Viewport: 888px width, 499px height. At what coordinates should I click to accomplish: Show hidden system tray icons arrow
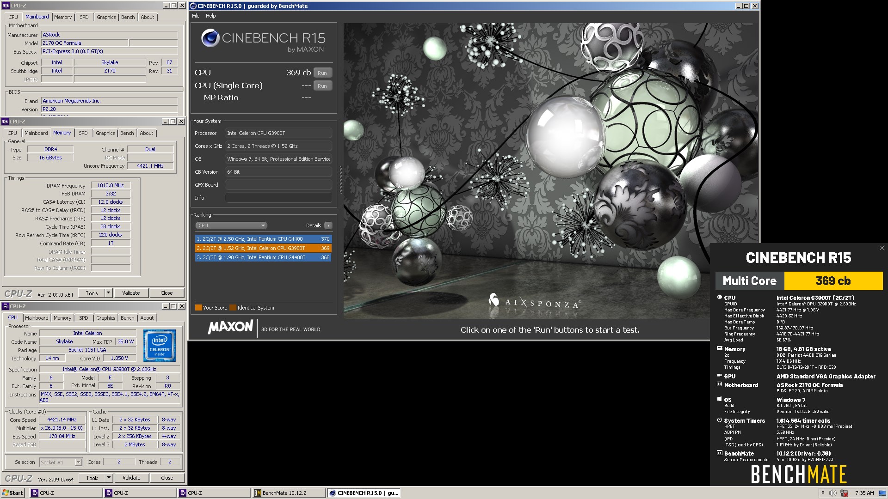822,493
